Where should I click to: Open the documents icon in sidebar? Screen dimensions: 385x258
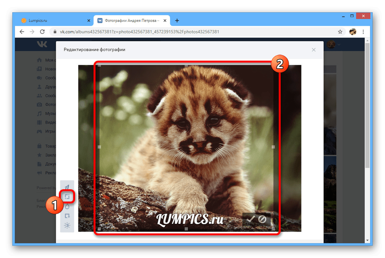39,164
